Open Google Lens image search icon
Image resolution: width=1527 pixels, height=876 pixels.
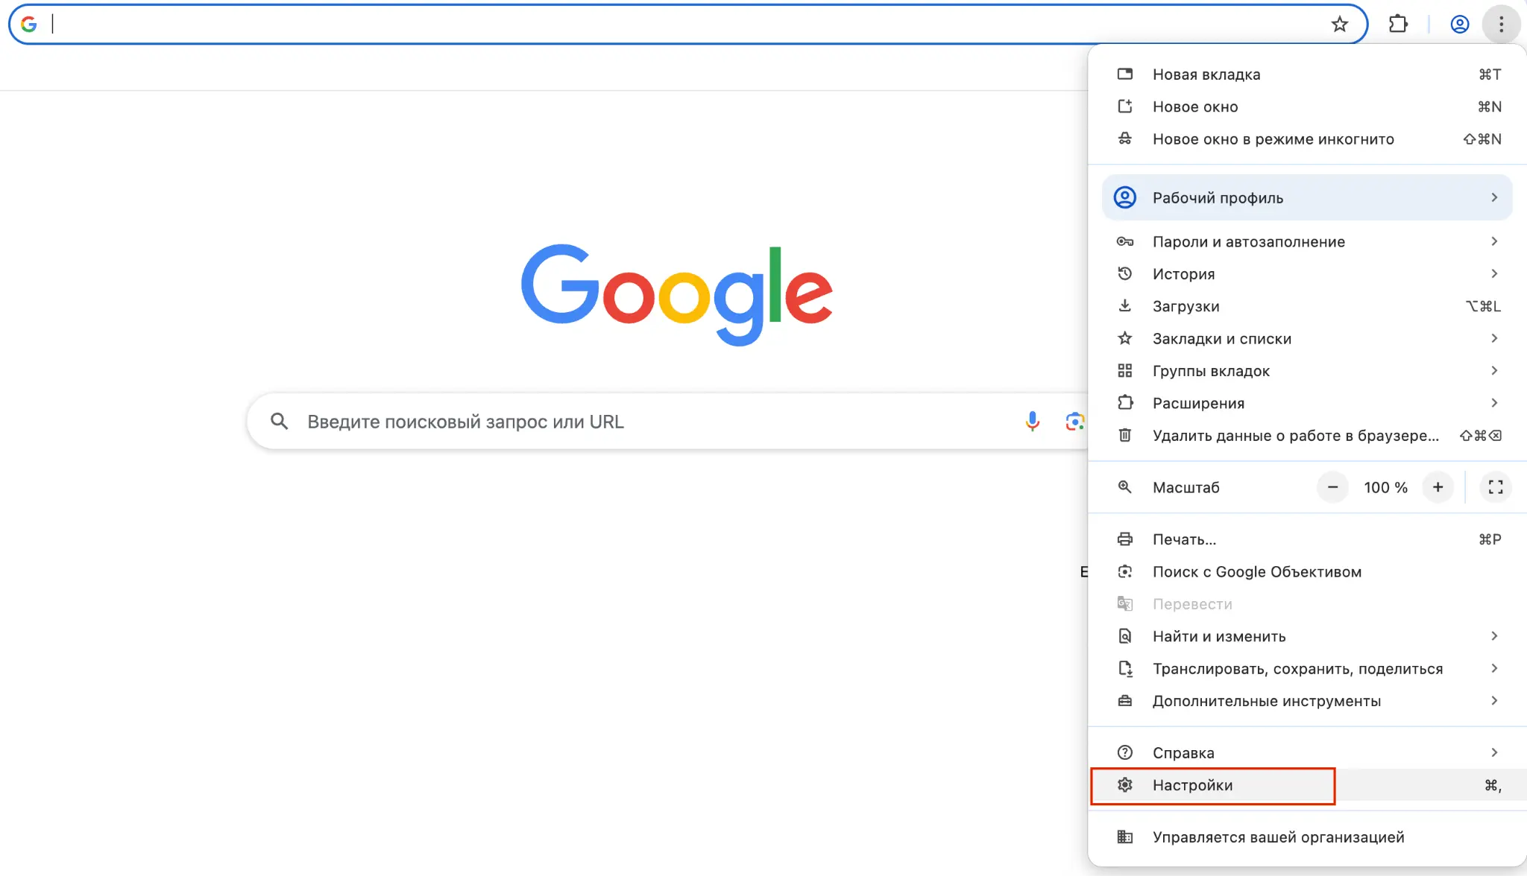click(1074, 422)
